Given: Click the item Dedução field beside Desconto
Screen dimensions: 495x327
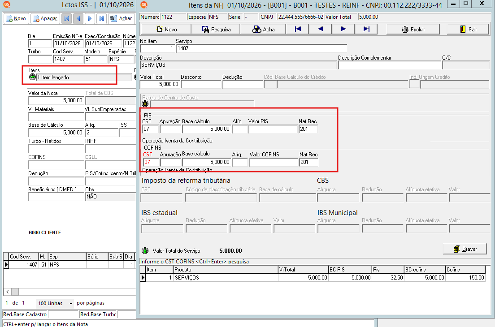Looking at the screenshot, I should click(243, 84).
